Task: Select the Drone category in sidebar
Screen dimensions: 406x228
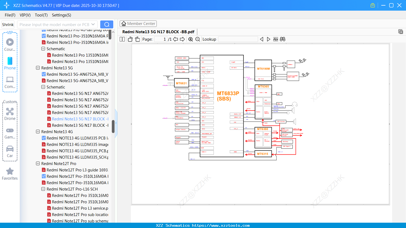Action: click(x=10, y=114)
